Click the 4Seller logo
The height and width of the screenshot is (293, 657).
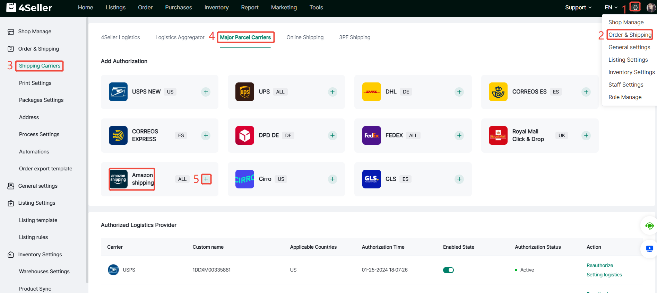29,7
